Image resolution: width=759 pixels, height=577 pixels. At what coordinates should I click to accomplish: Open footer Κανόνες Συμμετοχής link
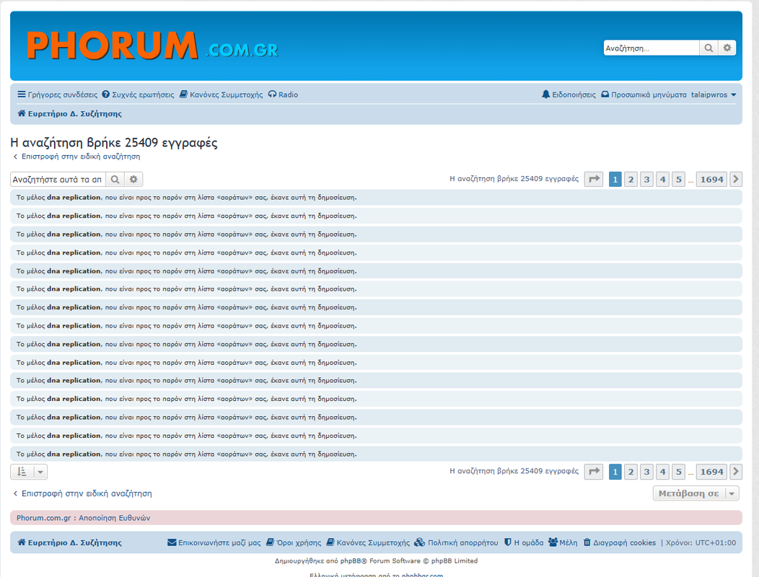pos(368,542)
